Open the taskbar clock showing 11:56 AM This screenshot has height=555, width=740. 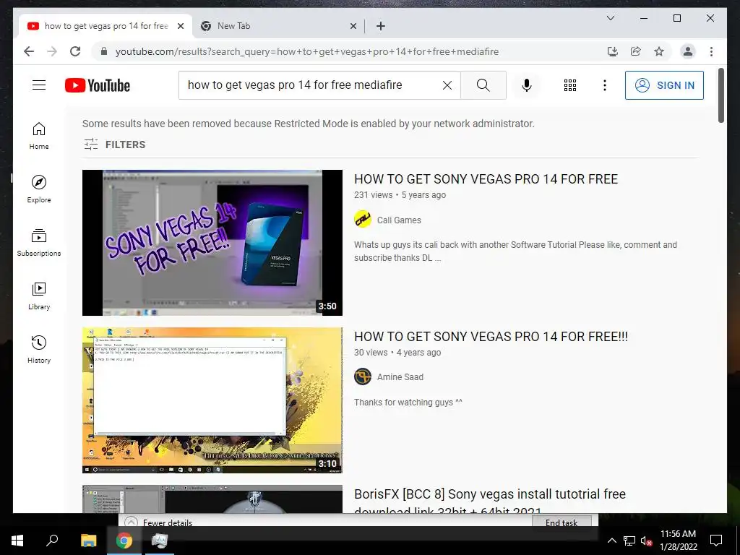tap(678, 541)
